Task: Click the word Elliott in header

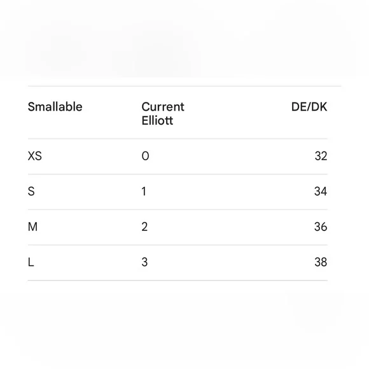Action: (x=157, y=121)
